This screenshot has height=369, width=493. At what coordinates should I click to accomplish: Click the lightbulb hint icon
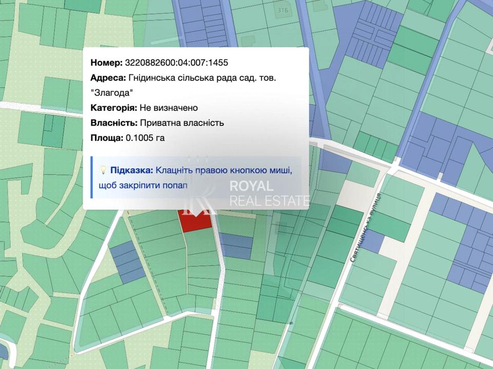(102, 170)
